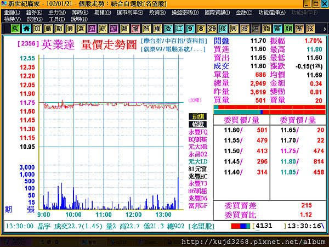This screenshot has height=247, width=329.
Task: Open the 工具(T) menu
Action: [56, 19]
